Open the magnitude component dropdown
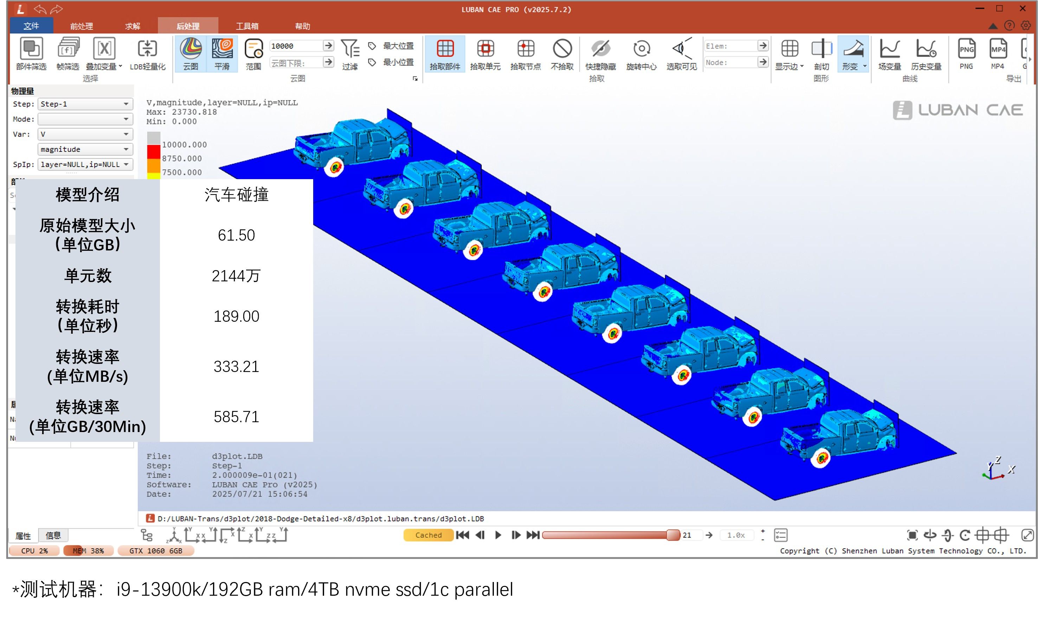This screenshot has width=1038, height=621. click(x=85, y=149)
